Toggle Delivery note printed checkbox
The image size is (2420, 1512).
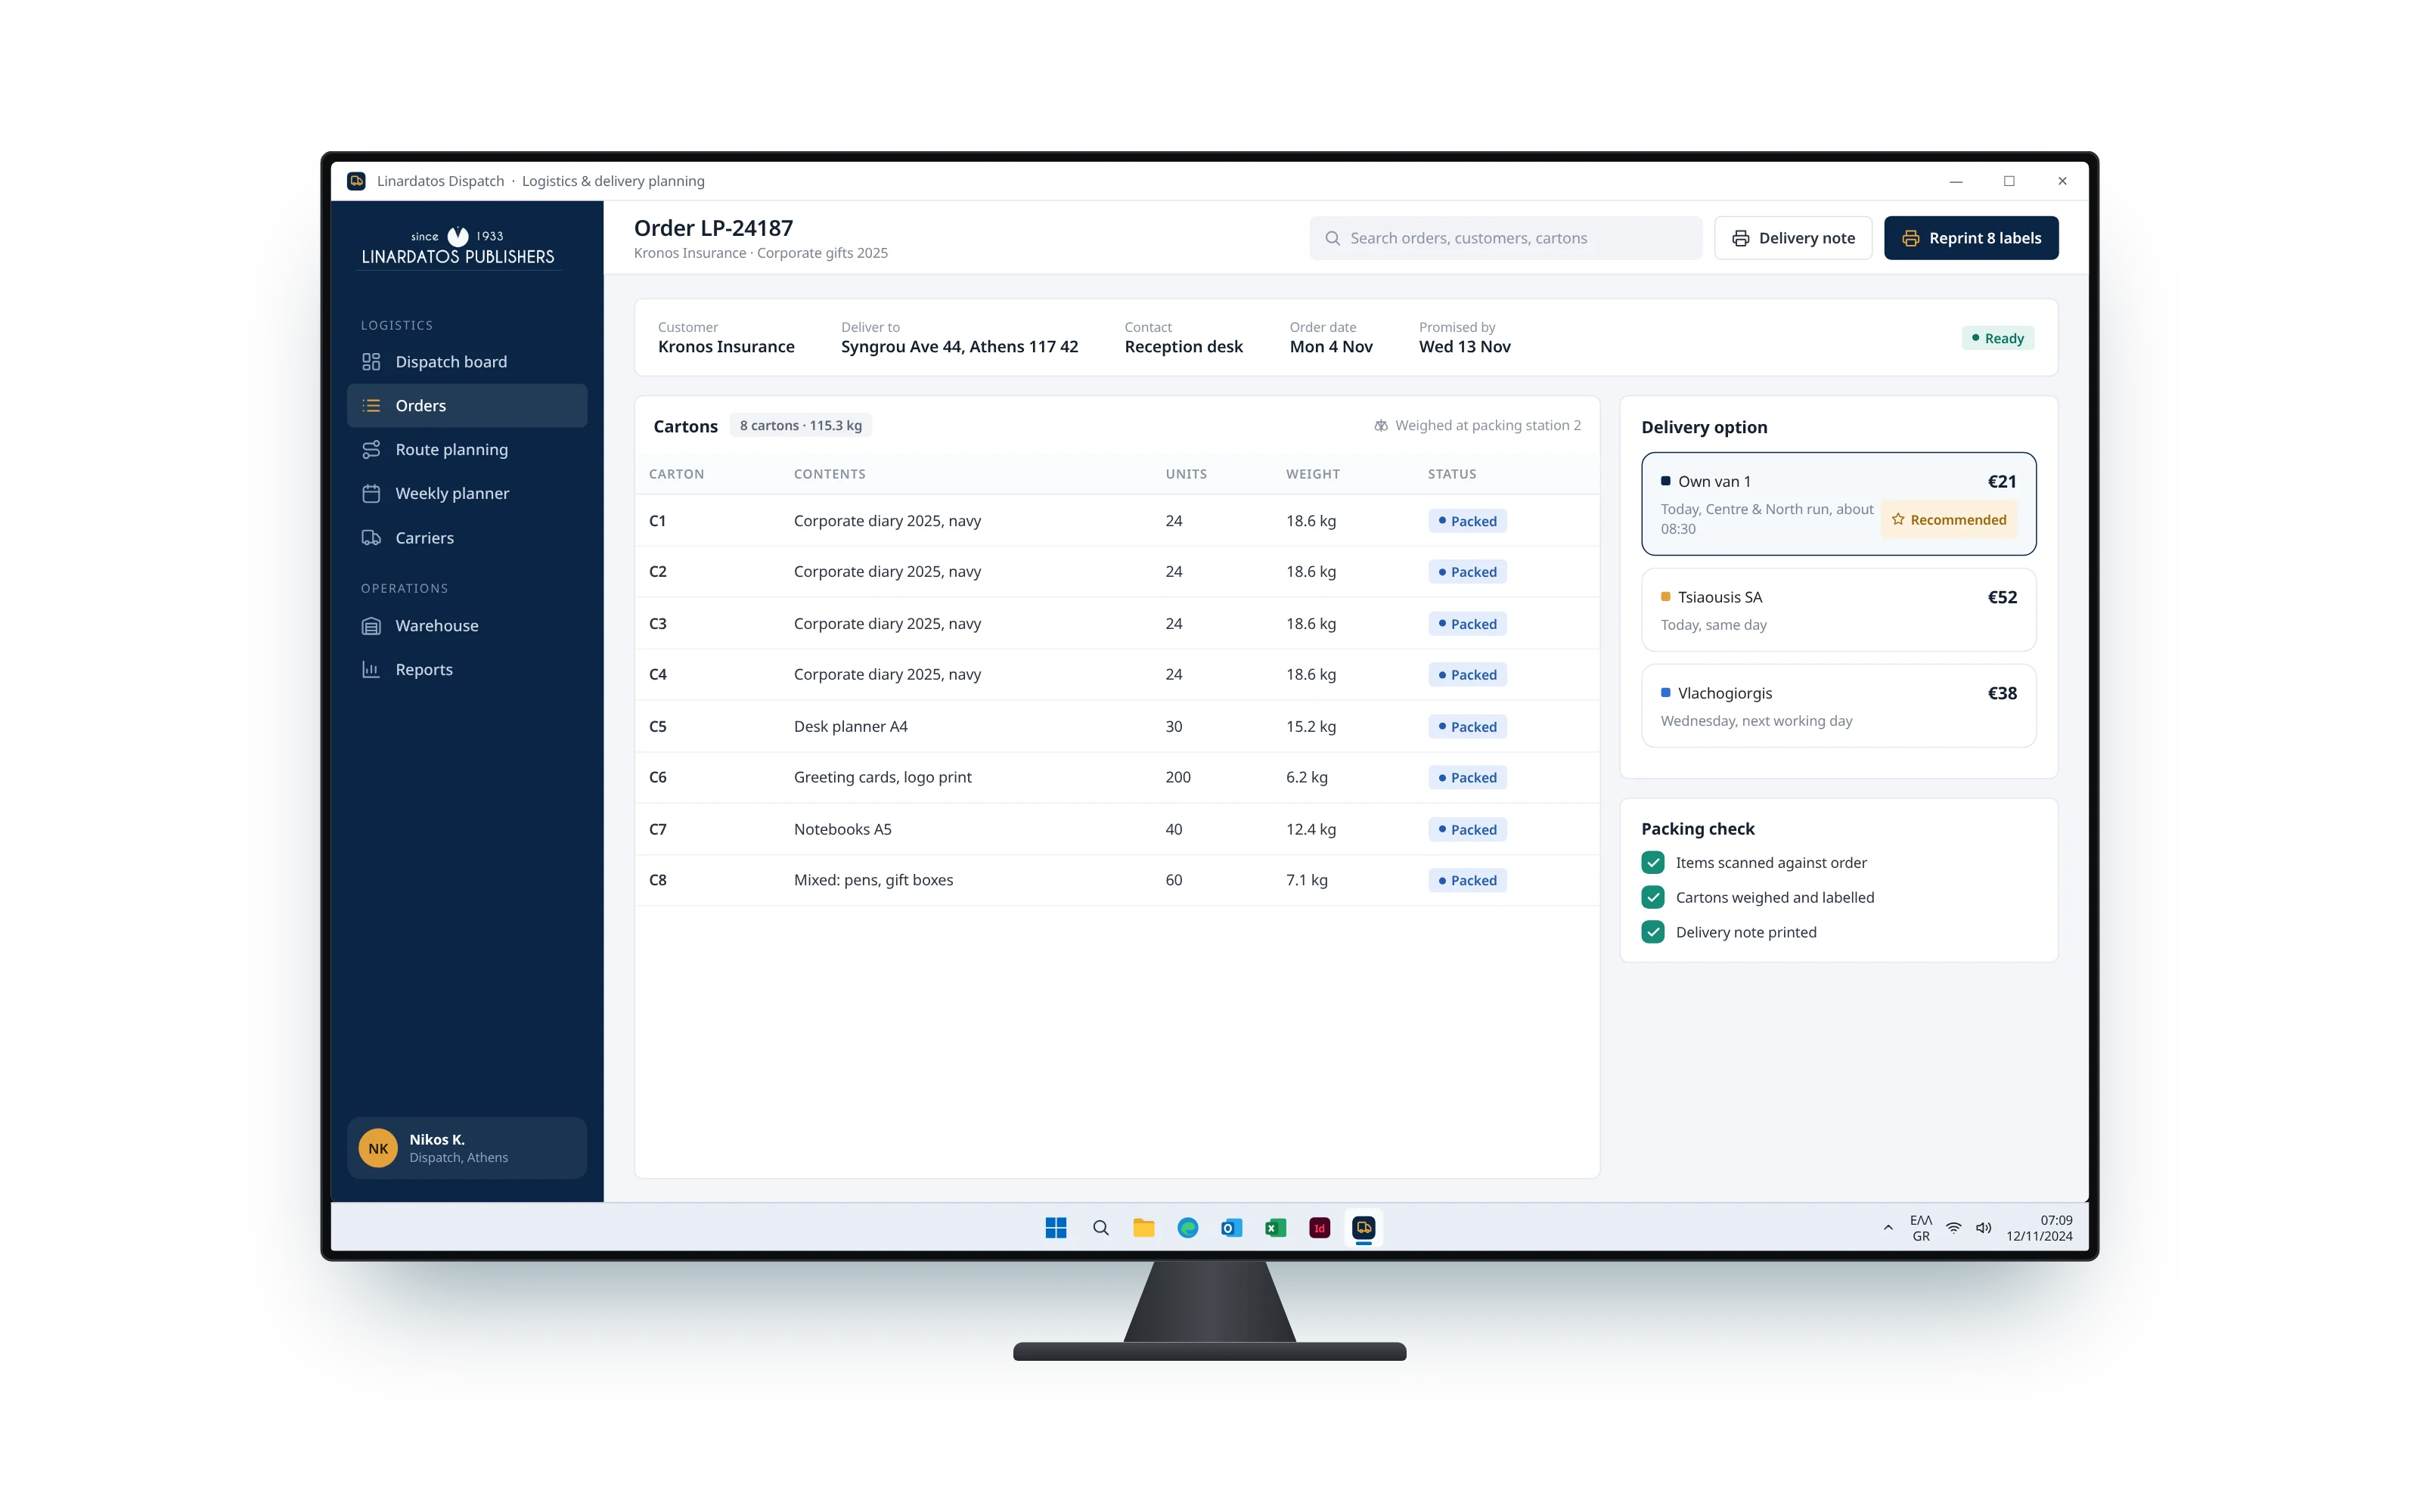(1653, 933)
